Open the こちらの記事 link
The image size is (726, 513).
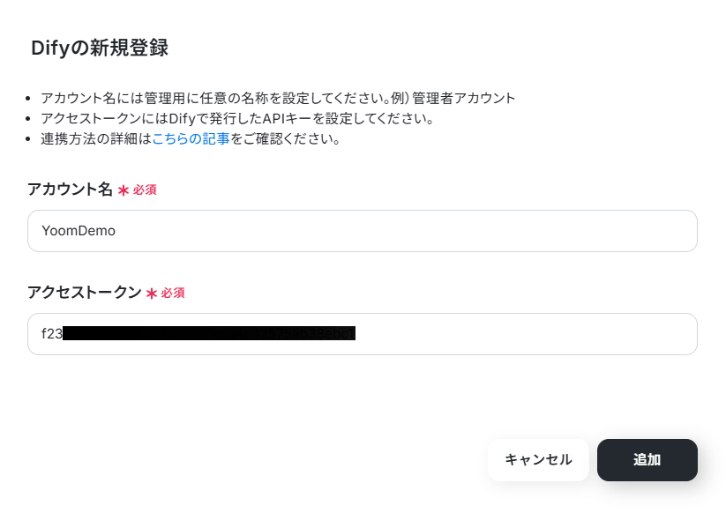click(x=191, y=138)
